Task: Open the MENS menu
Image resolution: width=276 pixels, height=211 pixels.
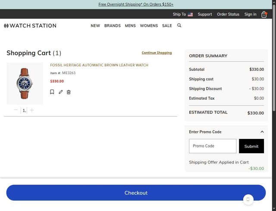Action: (x=130, y=26)
